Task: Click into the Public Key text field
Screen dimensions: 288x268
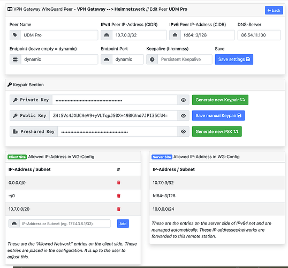Action: point(113,116)
